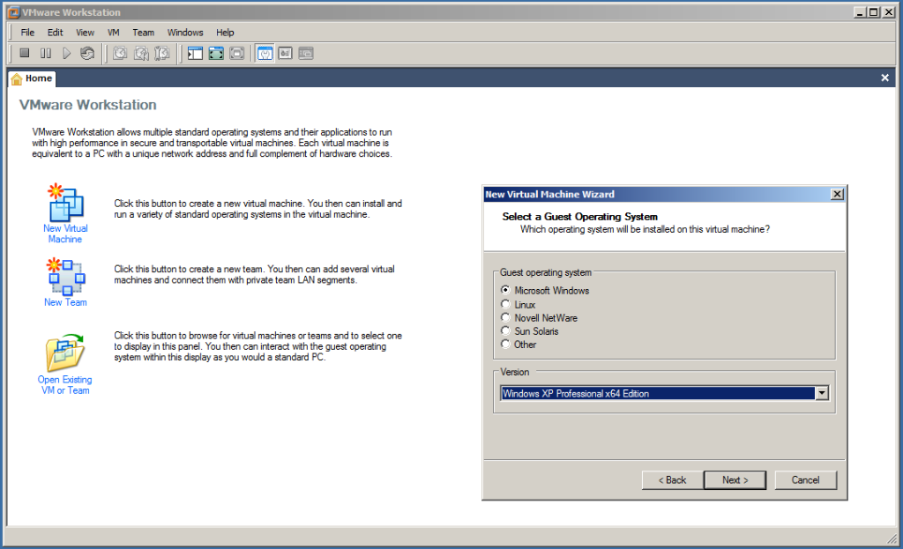The height and width of the screenshot is (549, 903).
Task: Open the Windows menu
Action: point(185,33)
